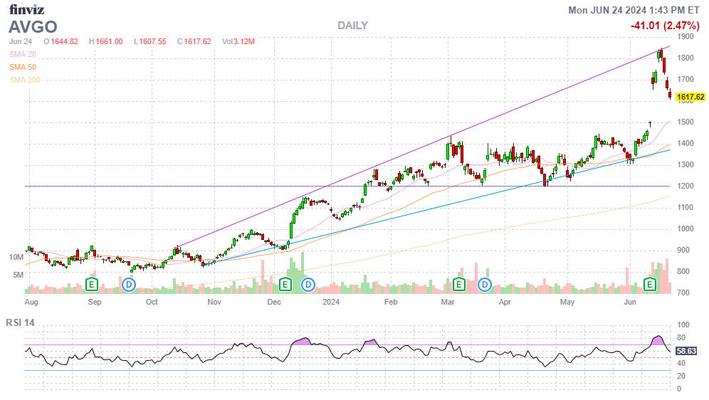This screenshot has height=400, width=709.
Task: Select the mid-December dividend marker
Action: tap(309, 285)
